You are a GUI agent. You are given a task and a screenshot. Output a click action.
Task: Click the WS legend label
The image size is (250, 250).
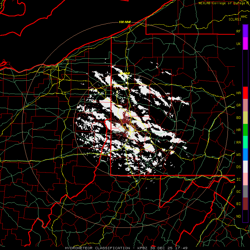pyautogui.click(x=238, y=154)
